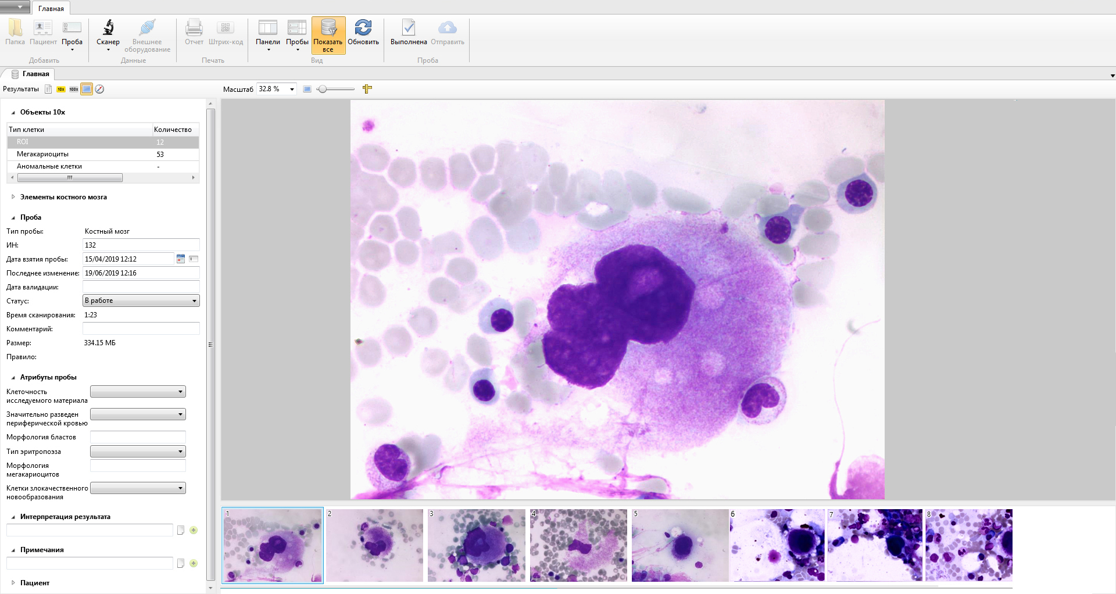Screen dimensions: 1116x594
Task: Select the 10x results view icon
Action: [x=61, y=89]
